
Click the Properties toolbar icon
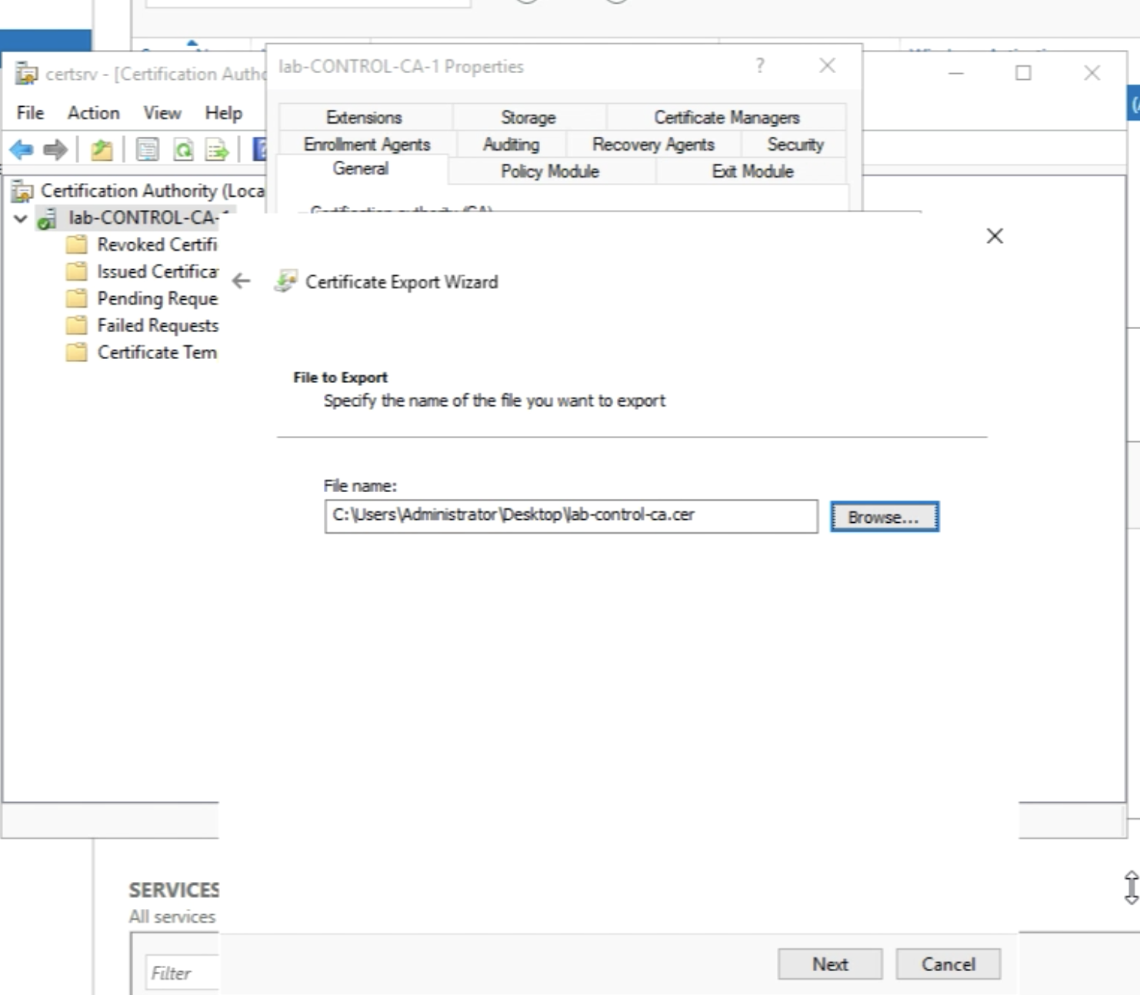coord(147,149)
